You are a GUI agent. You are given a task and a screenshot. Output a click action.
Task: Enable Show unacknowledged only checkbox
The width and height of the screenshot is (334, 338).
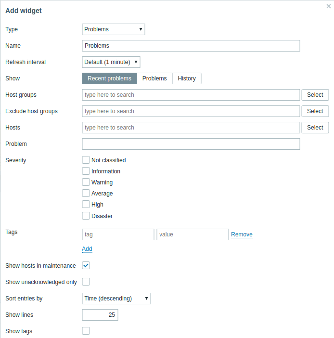[86, 282]
